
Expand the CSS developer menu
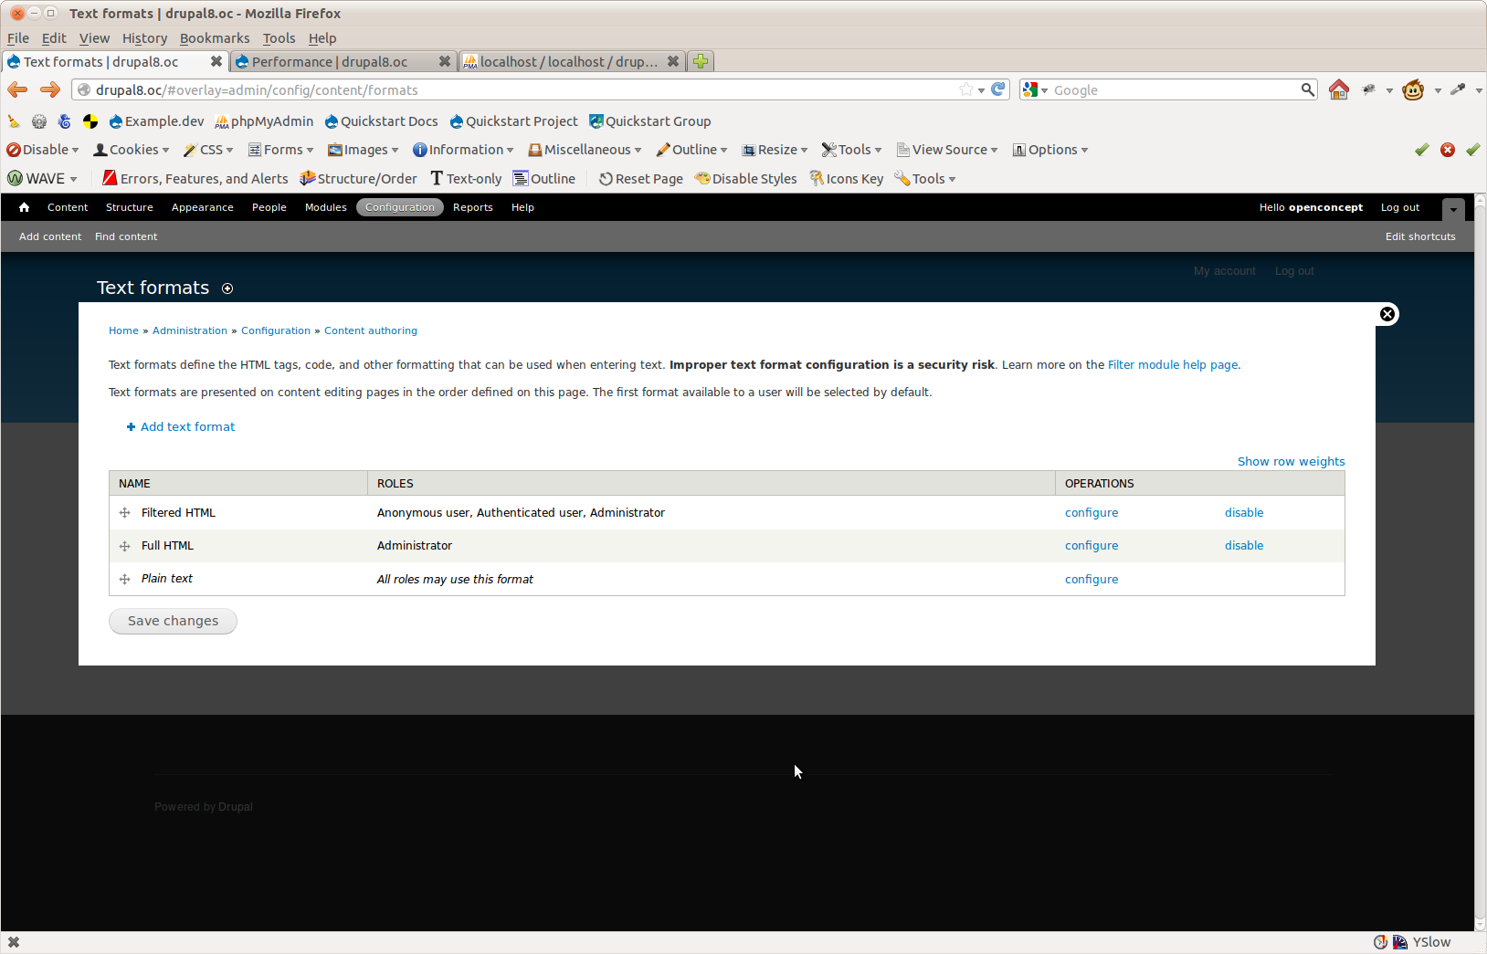pos(208,150)
